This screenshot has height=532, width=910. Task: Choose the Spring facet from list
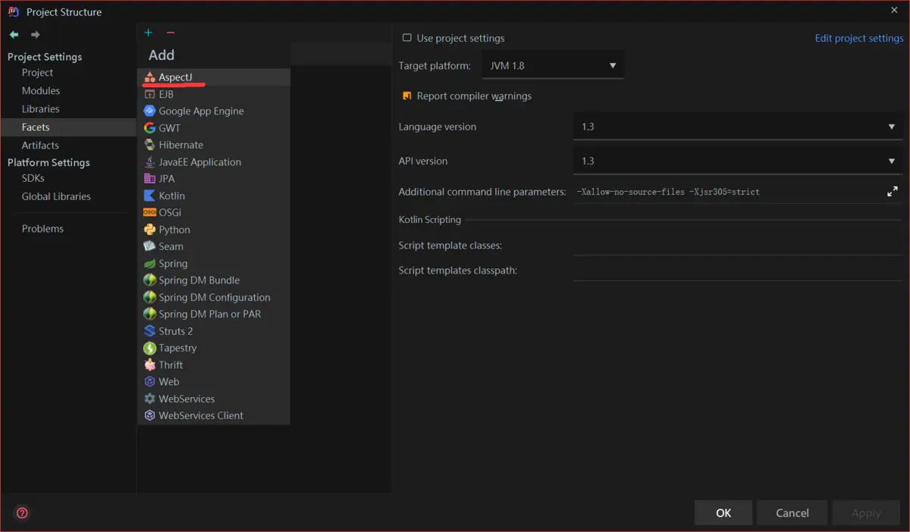(x=173, y=264)
